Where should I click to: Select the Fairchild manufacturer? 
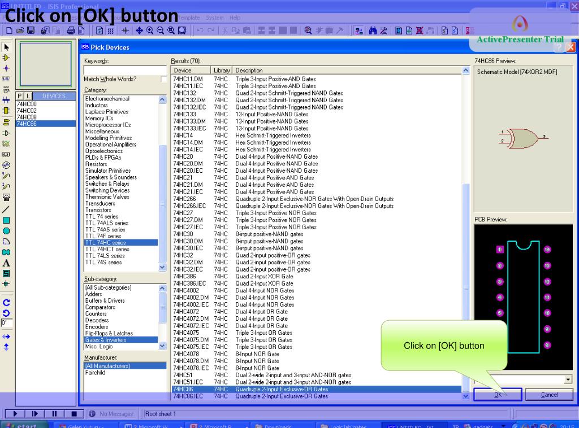point(125,373)
